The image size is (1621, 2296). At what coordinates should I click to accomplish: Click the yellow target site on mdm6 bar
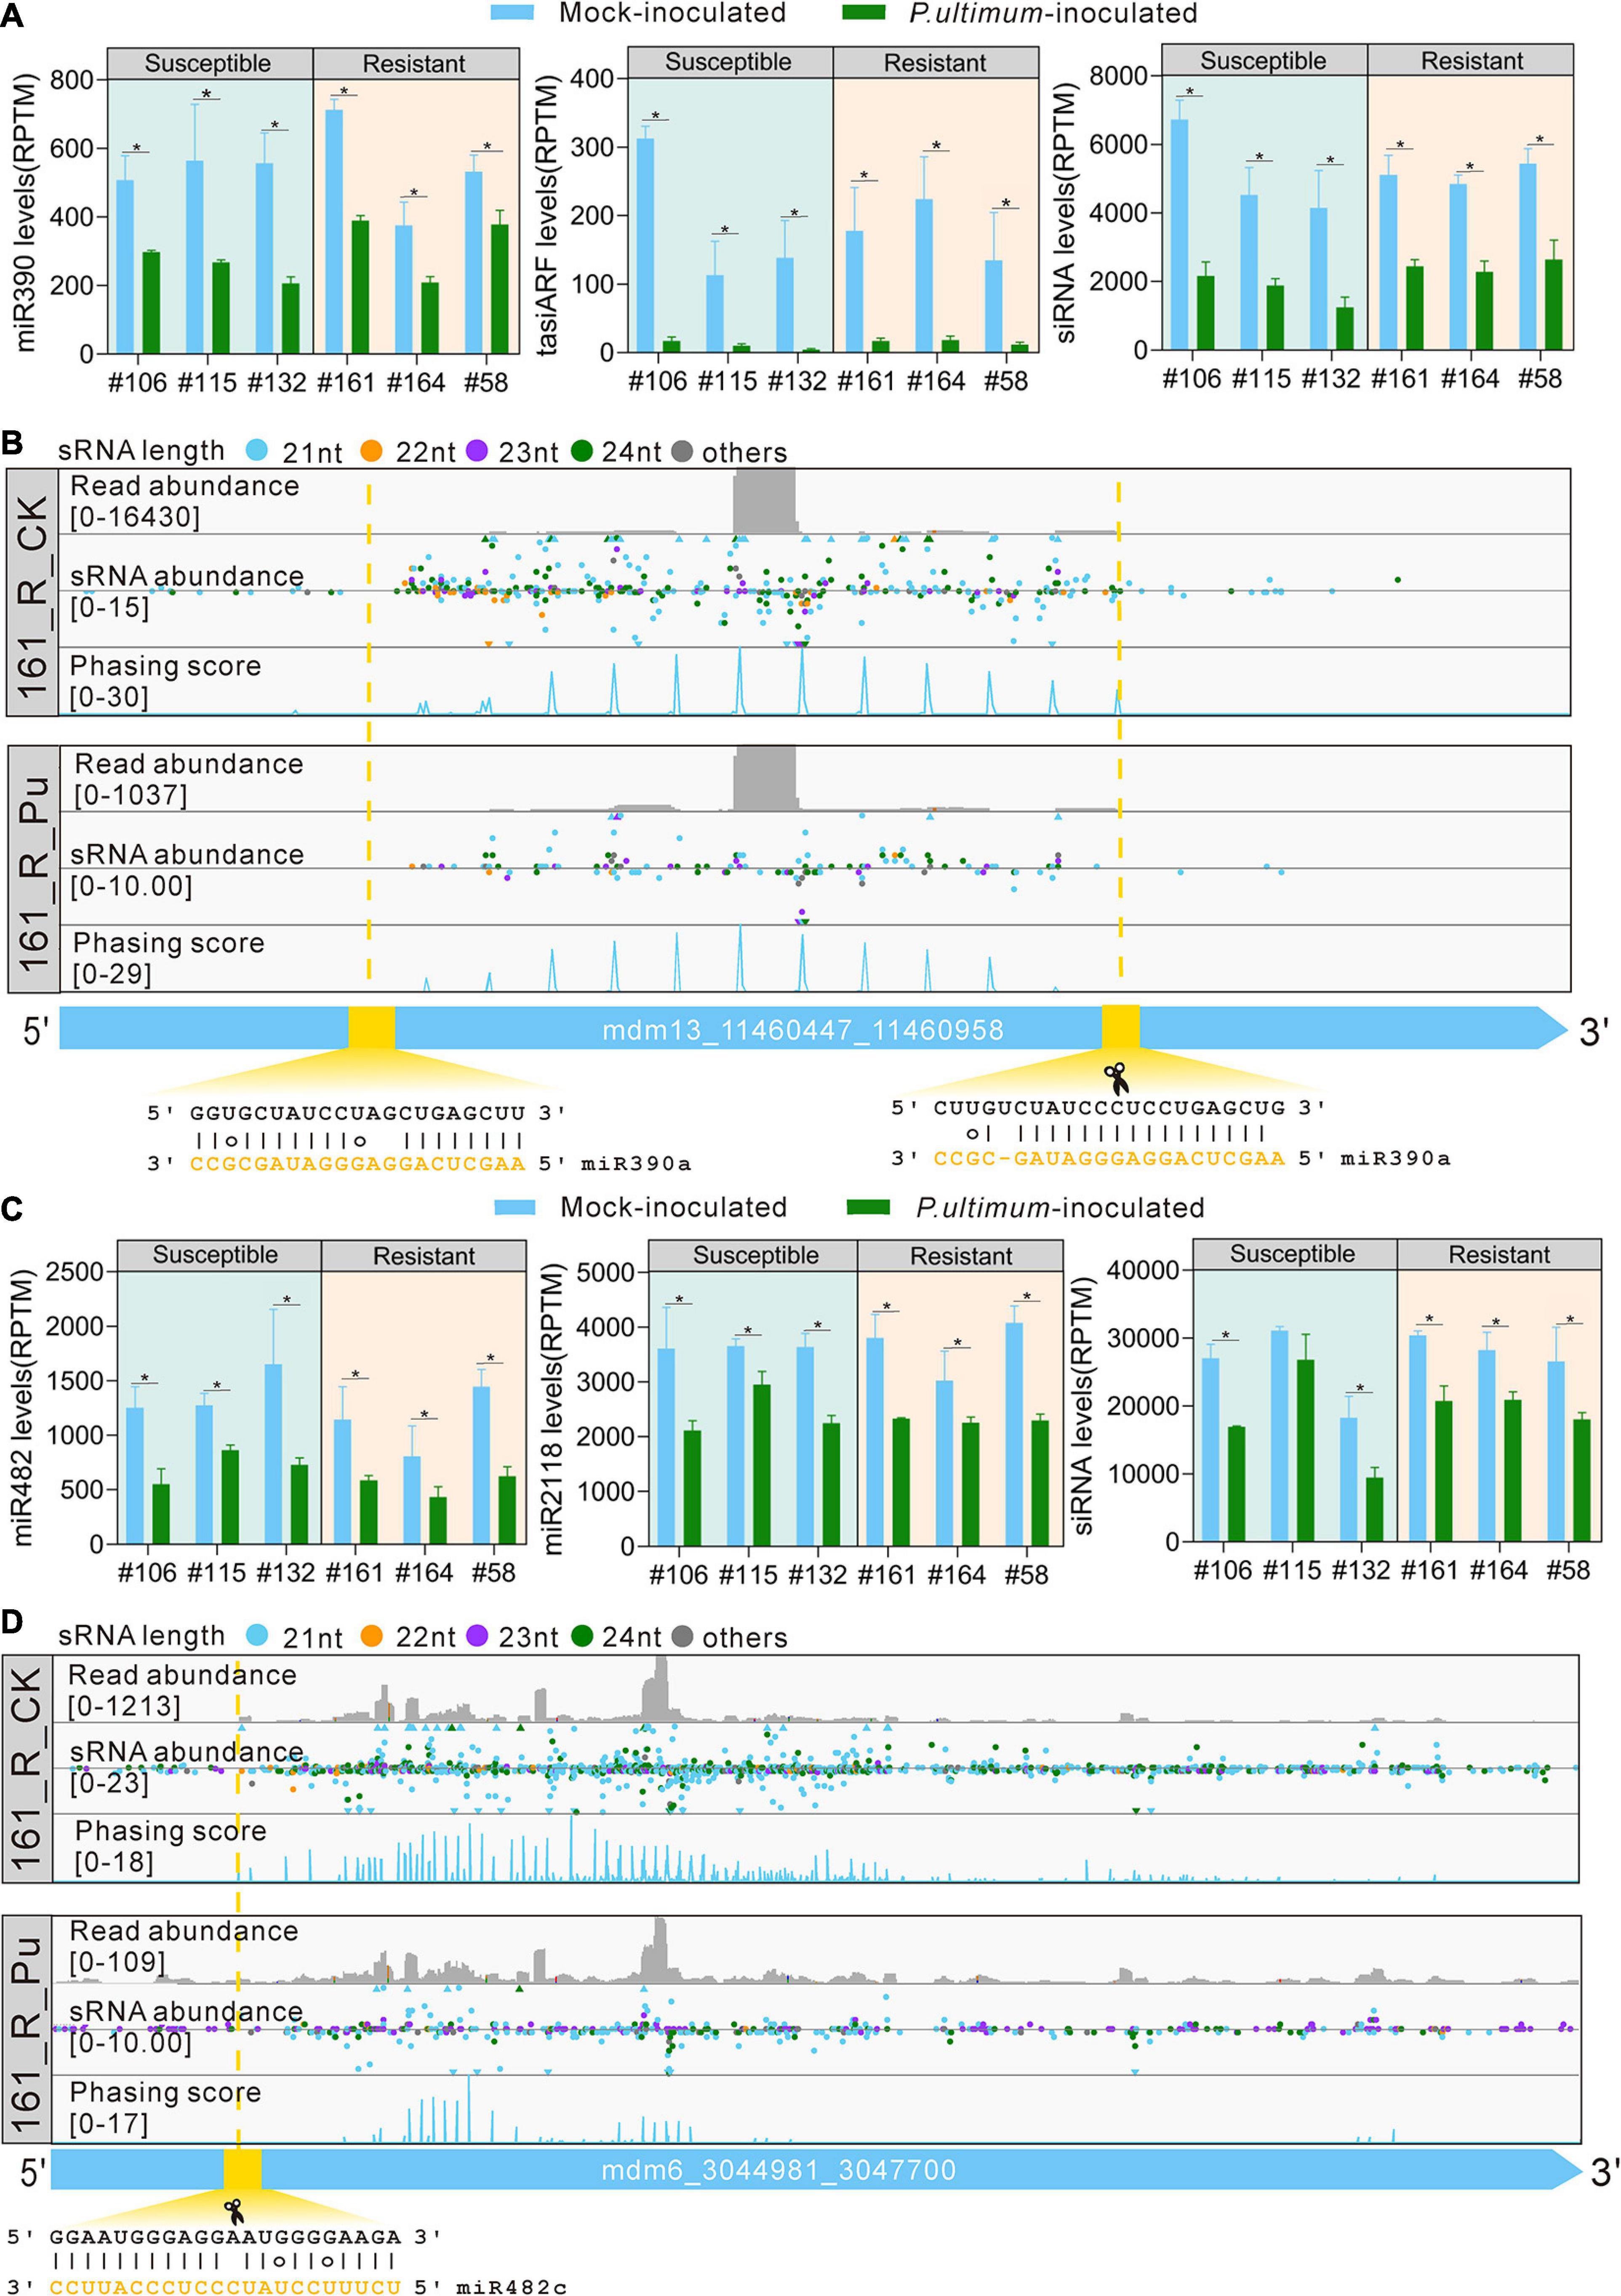point(242,2169)
